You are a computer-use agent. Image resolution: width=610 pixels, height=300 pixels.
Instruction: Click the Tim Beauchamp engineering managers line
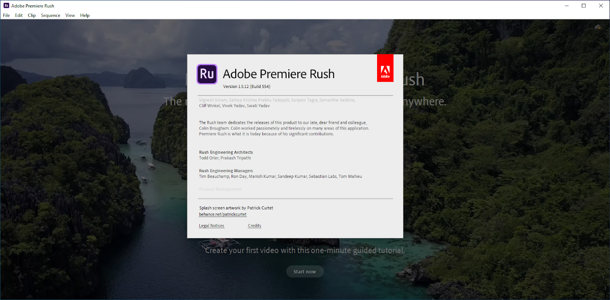pyautogui.click(x=281, y=177)
